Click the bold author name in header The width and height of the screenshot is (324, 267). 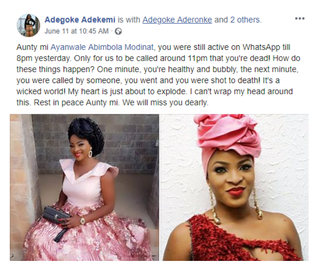[80, 20]
